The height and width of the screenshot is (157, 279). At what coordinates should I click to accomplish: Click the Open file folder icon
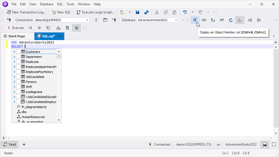pos(122,12)
